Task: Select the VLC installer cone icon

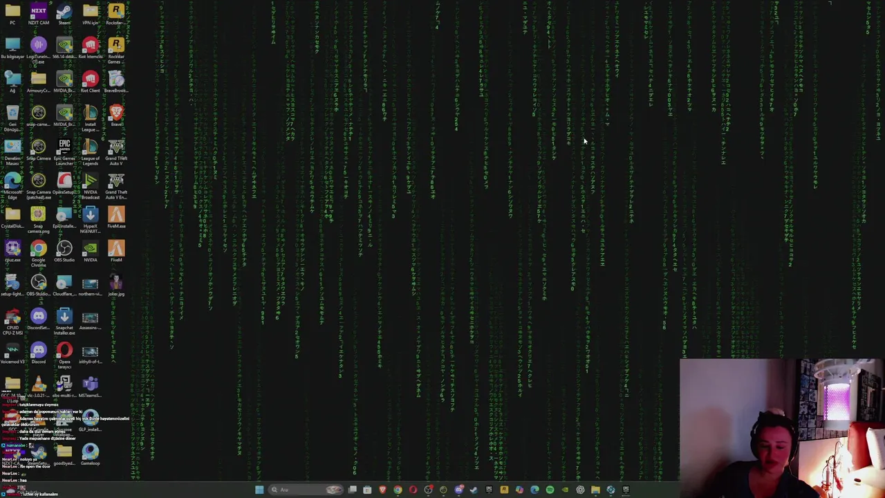Action: coord(38,386)
